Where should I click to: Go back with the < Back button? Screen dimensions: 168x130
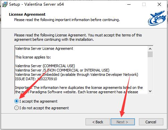coord(98,122)
